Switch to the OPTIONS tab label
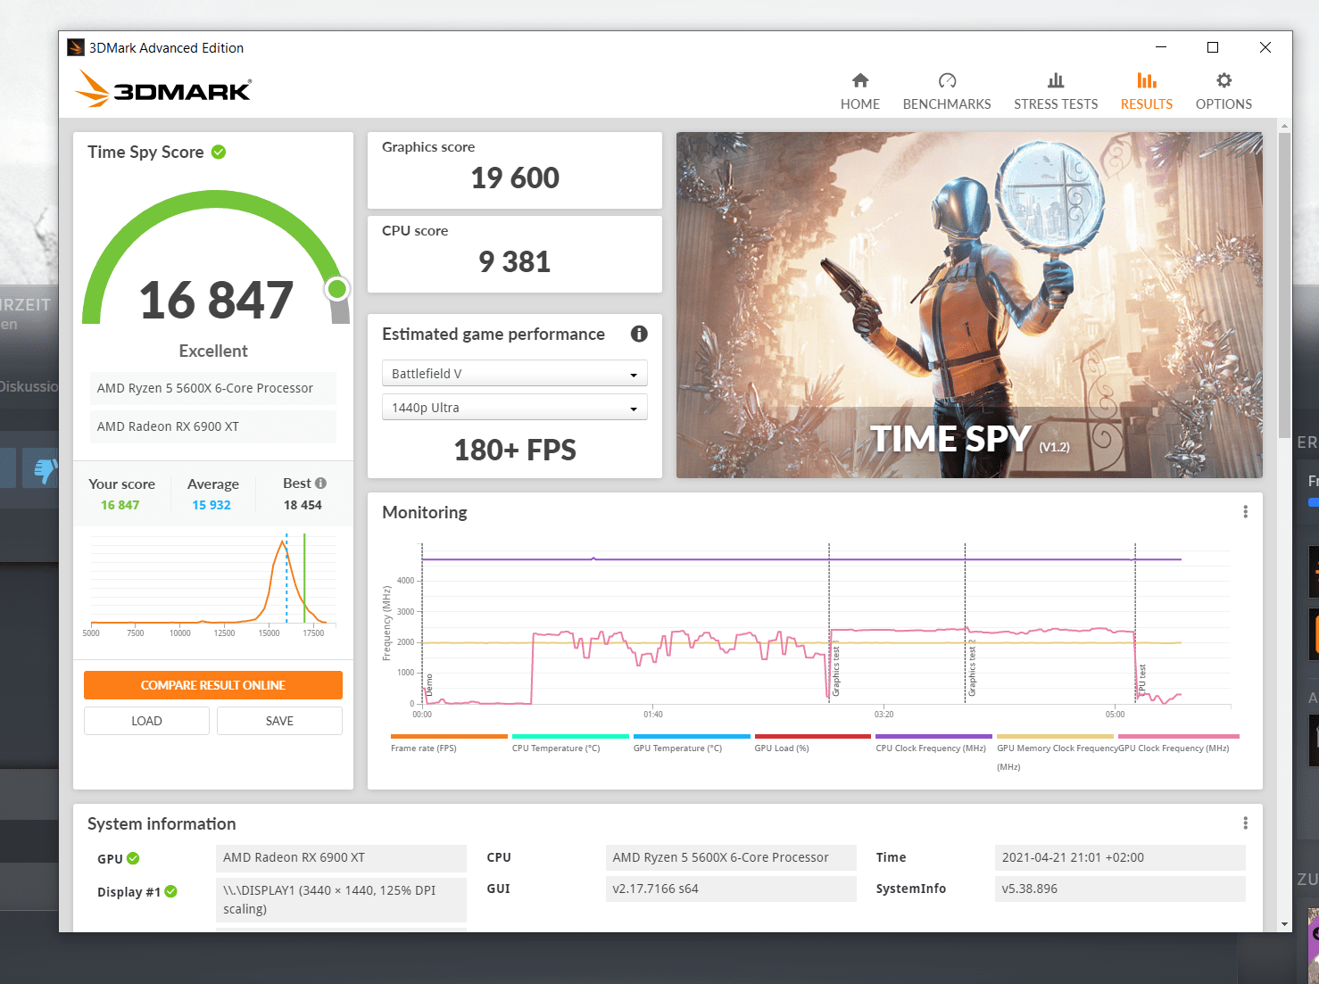The height and width of the screenshot is (984, 1319). (1224, 104)
